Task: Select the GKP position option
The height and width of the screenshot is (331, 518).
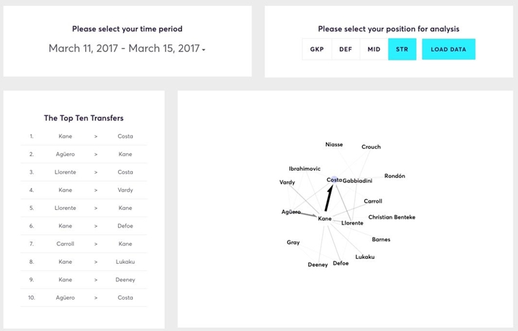Action: [x=317, y=50]
